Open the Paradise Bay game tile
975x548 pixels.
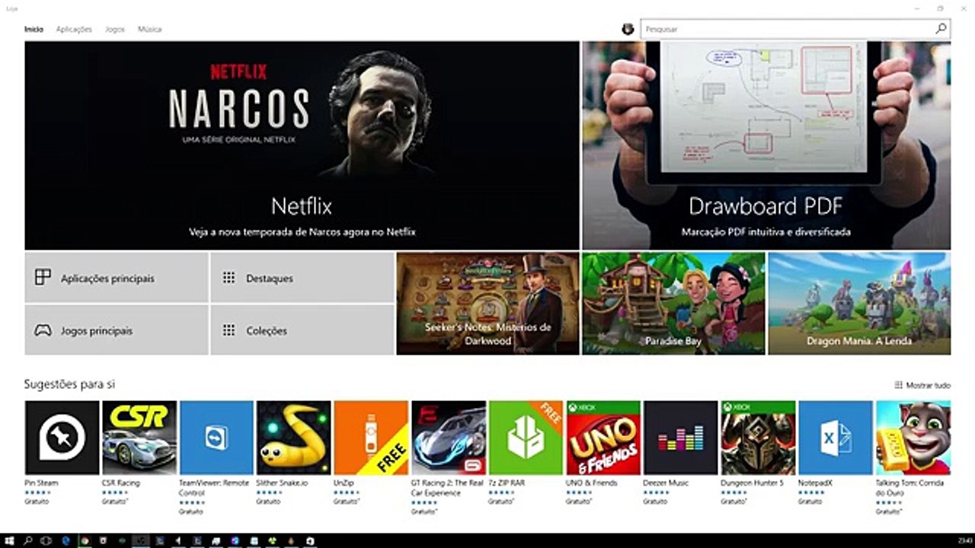(x=673, y=304)
